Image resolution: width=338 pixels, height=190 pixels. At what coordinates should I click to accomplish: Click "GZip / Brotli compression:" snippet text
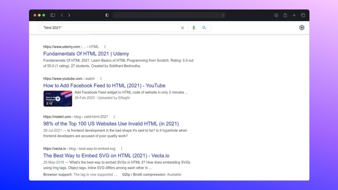click(x=144, y=174)
